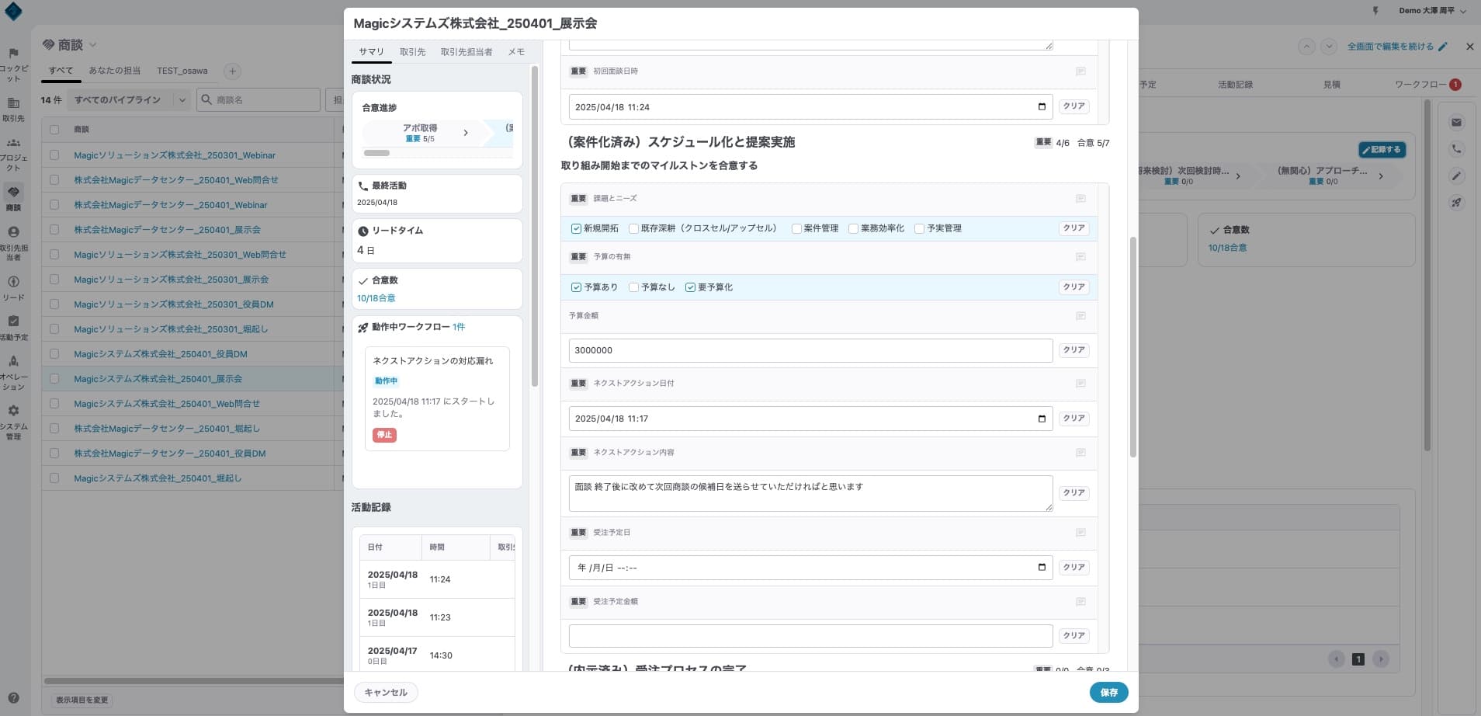This screenshot has height=716, width=1481.
Task: Open calendar picker for ネクストアクション日付
Action: (x=1042, y=419)
